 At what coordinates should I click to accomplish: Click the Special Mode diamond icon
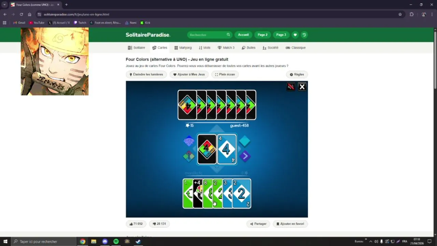click(x=189, y=141)
